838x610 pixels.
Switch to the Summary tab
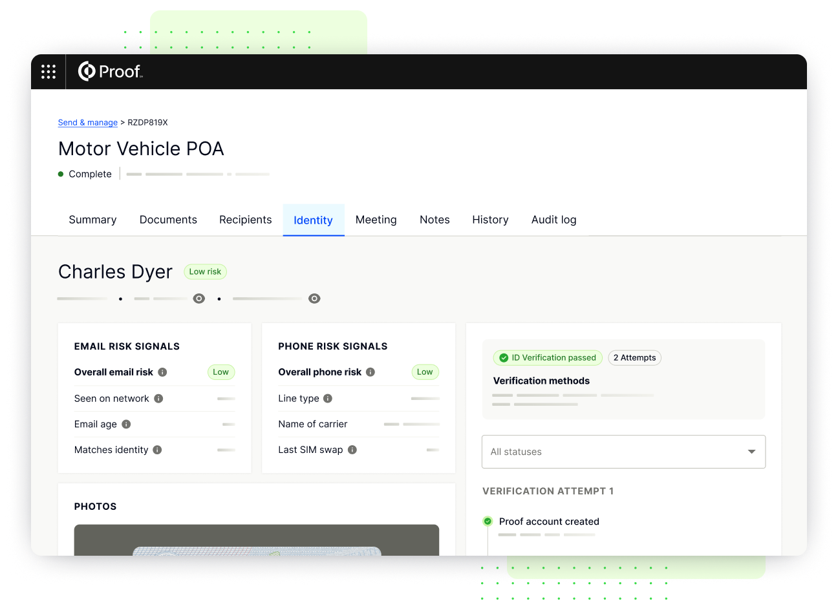[x=92, y=220]
